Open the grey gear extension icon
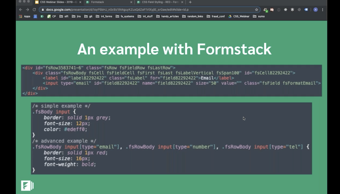Image resolution: width=340 pixels, height=194 pixels. (299, 10)
